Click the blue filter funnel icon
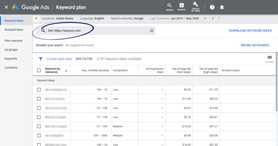278x146 pixels. click(x=41, y=59)
